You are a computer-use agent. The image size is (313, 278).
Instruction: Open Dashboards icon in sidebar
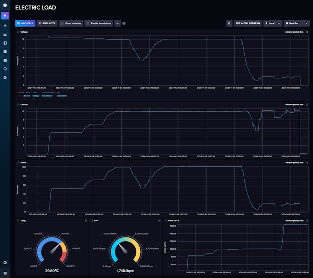(5, 51)
